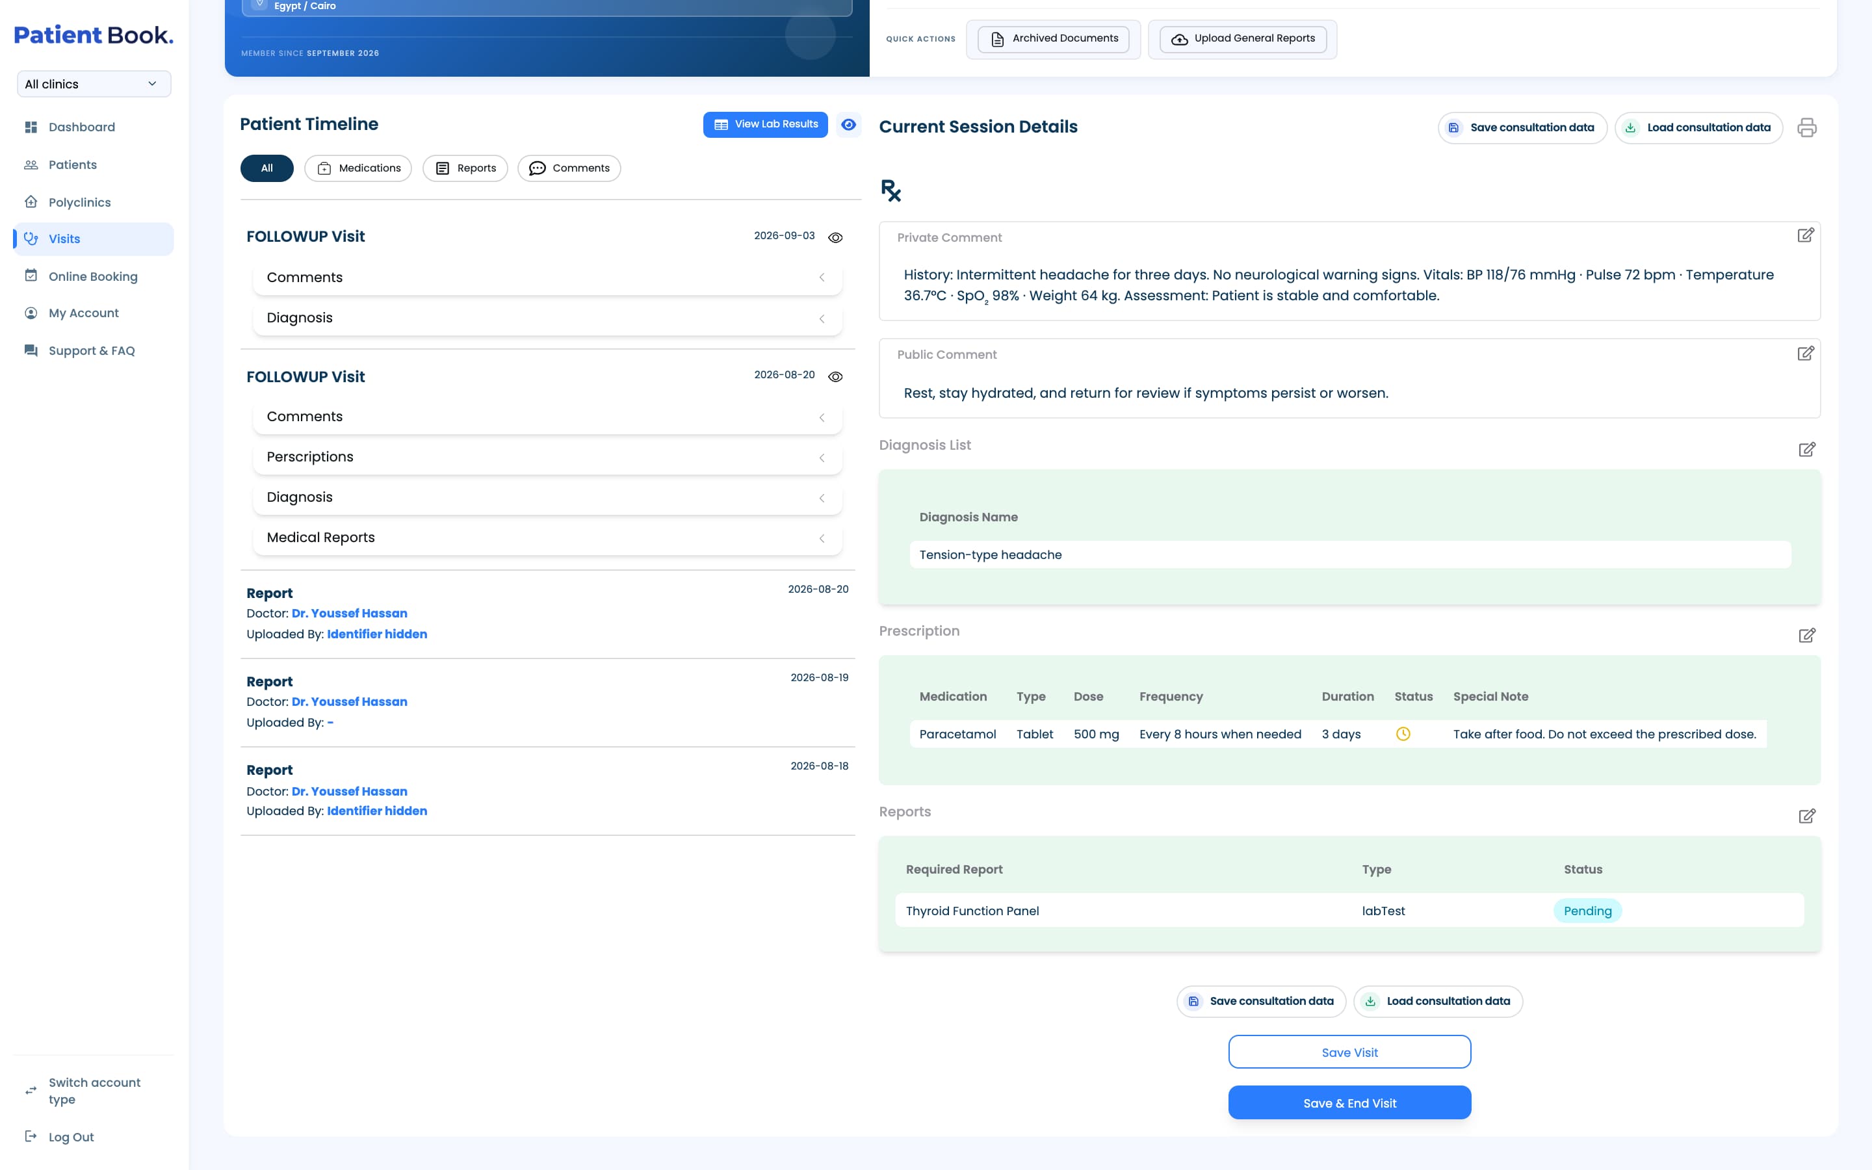Screen dimensions: 1872x1170
Task: Expand Diagnosis under the 2026-09-03 visit
Action: point(547,318)
